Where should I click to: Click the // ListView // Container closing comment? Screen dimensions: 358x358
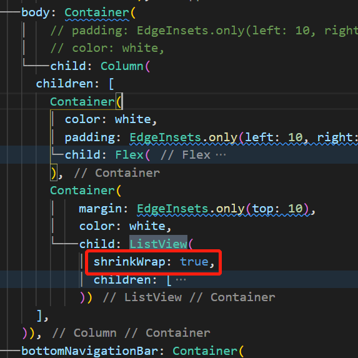(189, 297)
